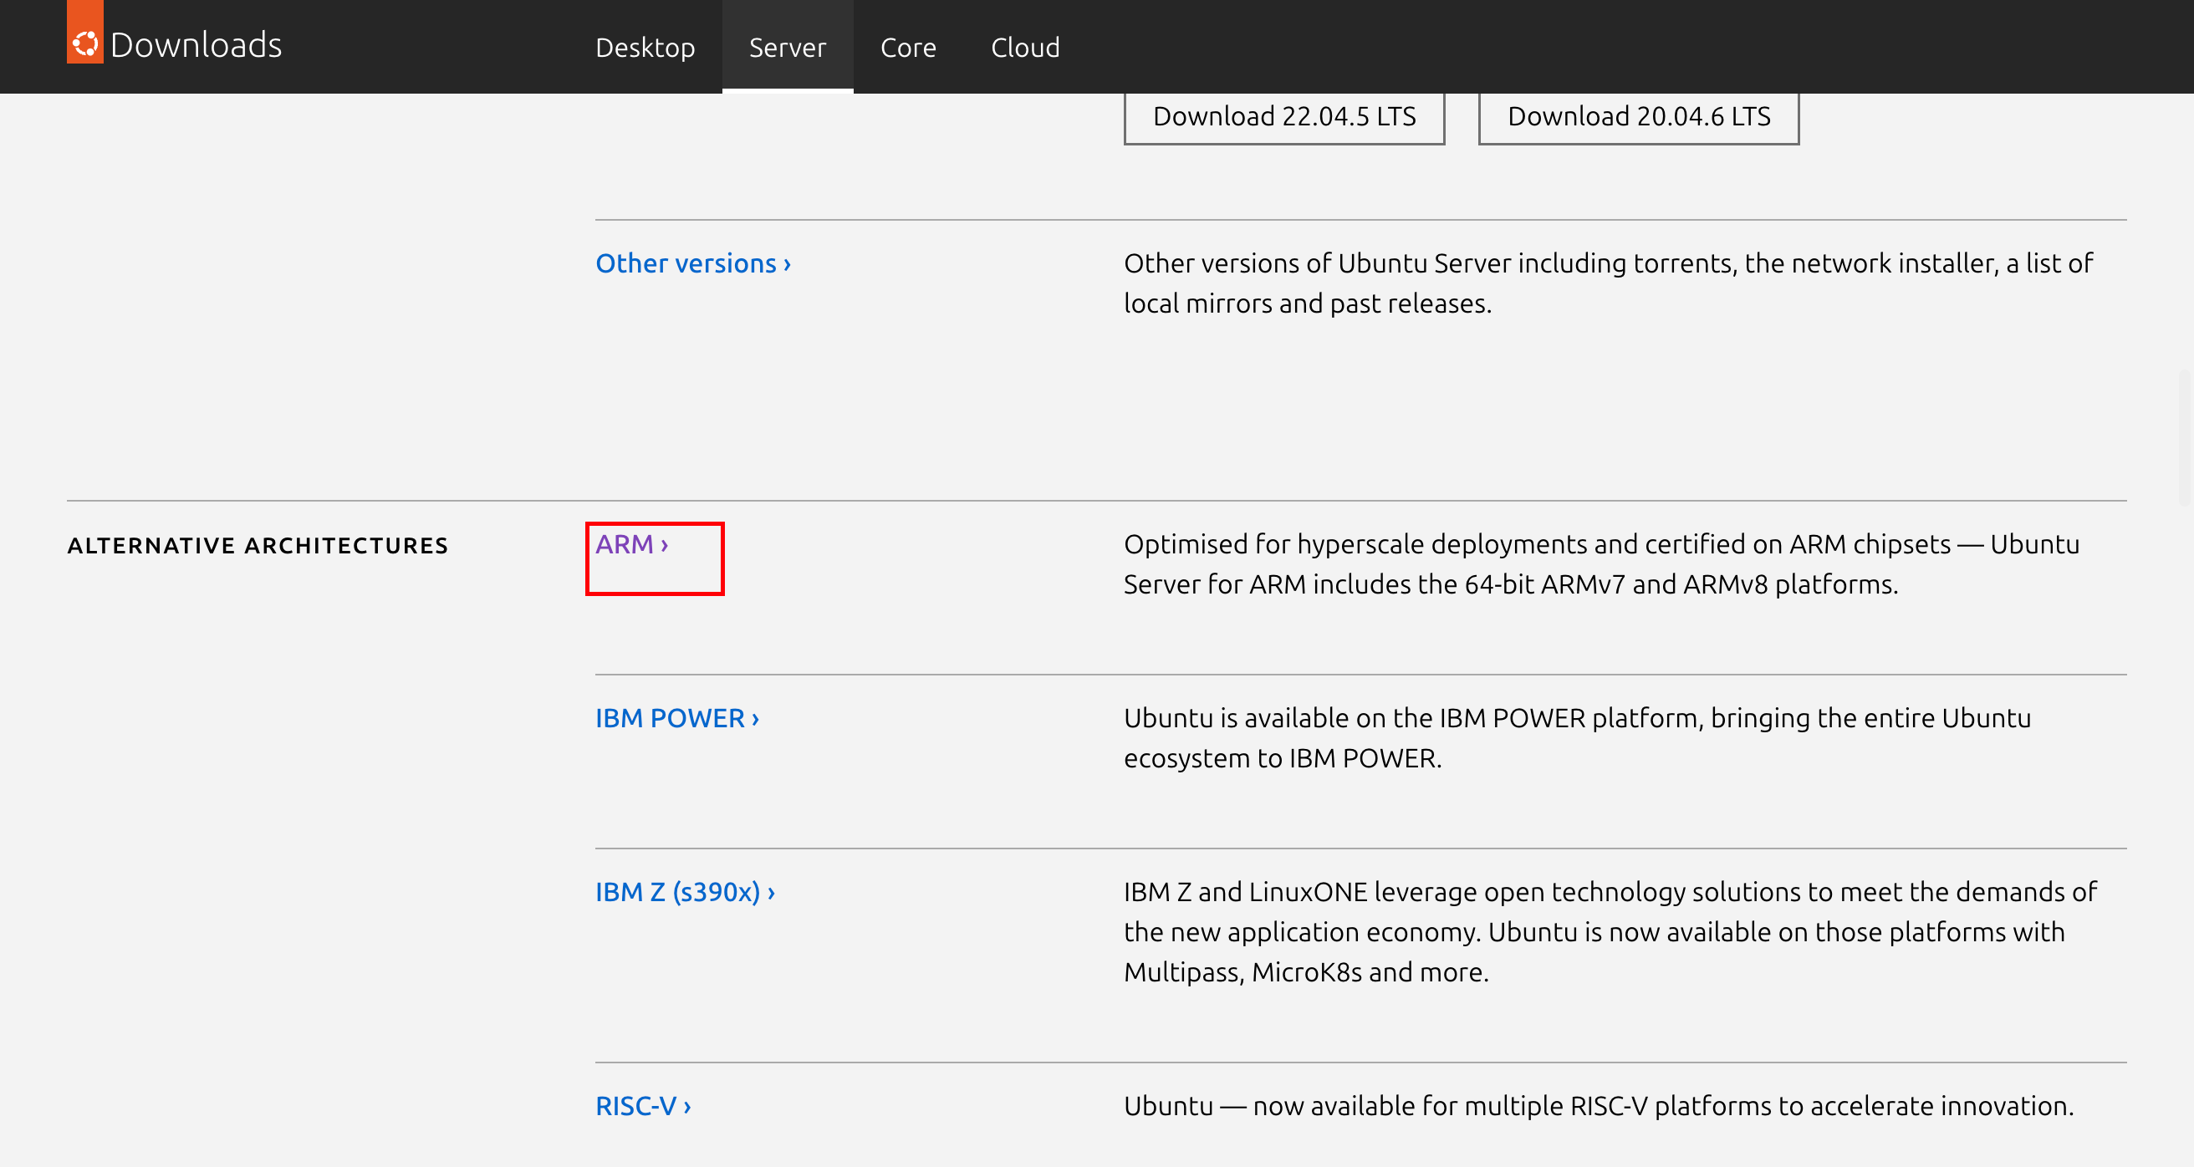Click the IBM Z and LinuxONE description
This screenshot has width=2194, height=1167.
[1609, 931]
